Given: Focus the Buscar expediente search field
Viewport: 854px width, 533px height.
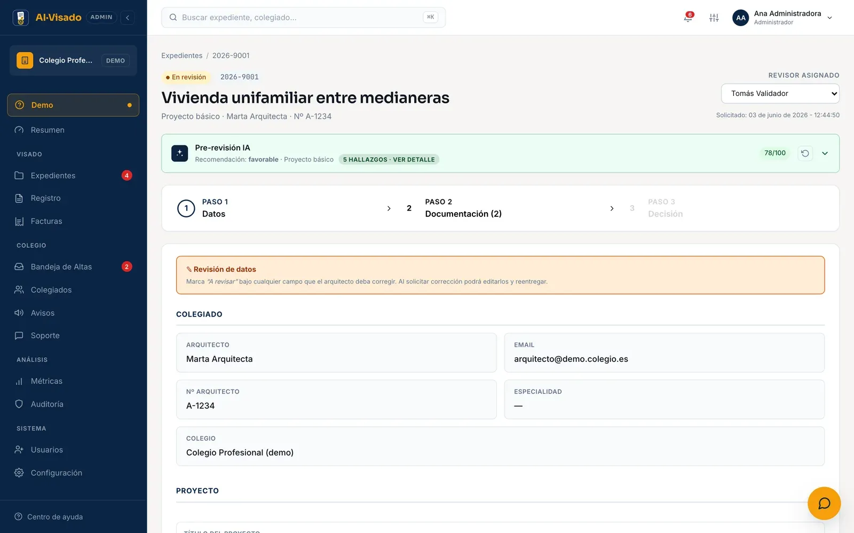Looking at the screenshot, I should click(303, 18).
